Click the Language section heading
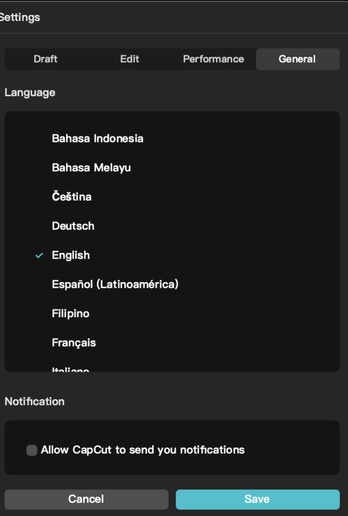The height and width of the screenshot is (516, 348). click(x=30, y=92)
